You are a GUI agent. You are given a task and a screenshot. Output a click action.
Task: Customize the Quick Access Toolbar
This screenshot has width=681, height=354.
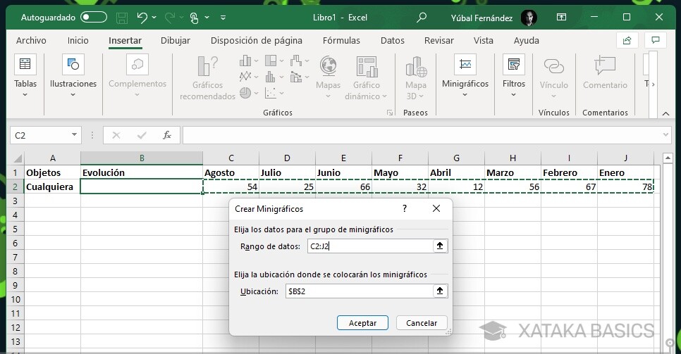[223, 18]
